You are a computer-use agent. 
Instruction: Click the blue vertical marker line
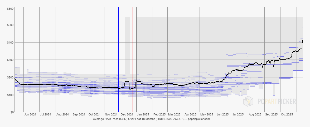point(119,60)
